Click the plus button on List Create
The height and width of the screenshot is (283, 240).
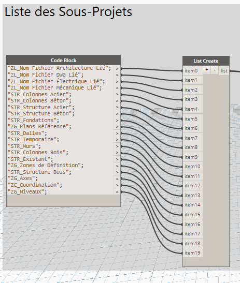[x=207, y=70]
